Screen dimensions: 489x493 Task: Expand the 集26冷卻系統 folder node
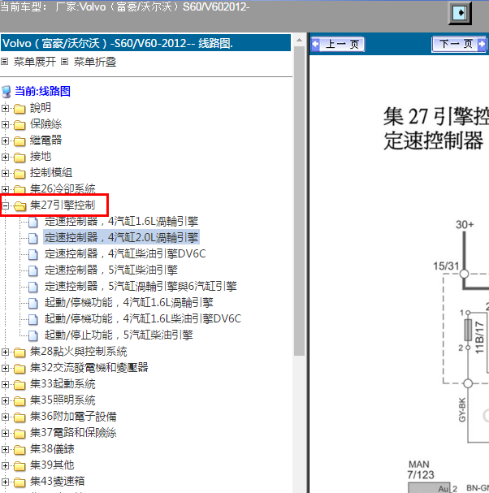point(5,189)
